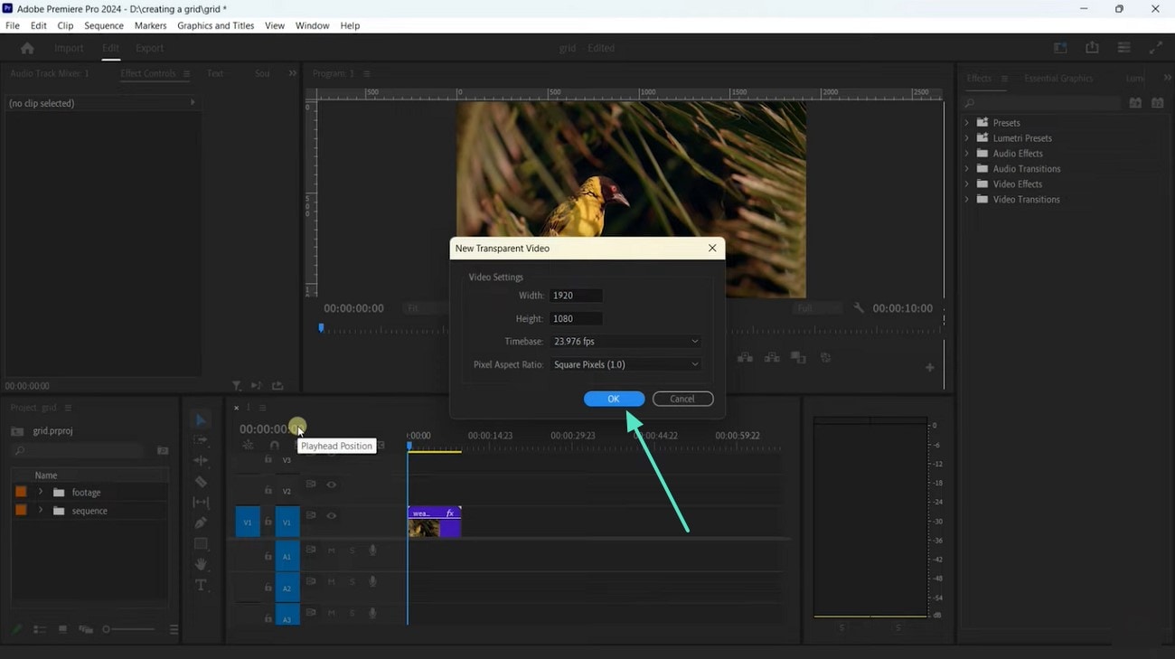Open the Program Monitor wrench settings
This screenshot has width=1175, height=659.
click(x=858, y=308)
